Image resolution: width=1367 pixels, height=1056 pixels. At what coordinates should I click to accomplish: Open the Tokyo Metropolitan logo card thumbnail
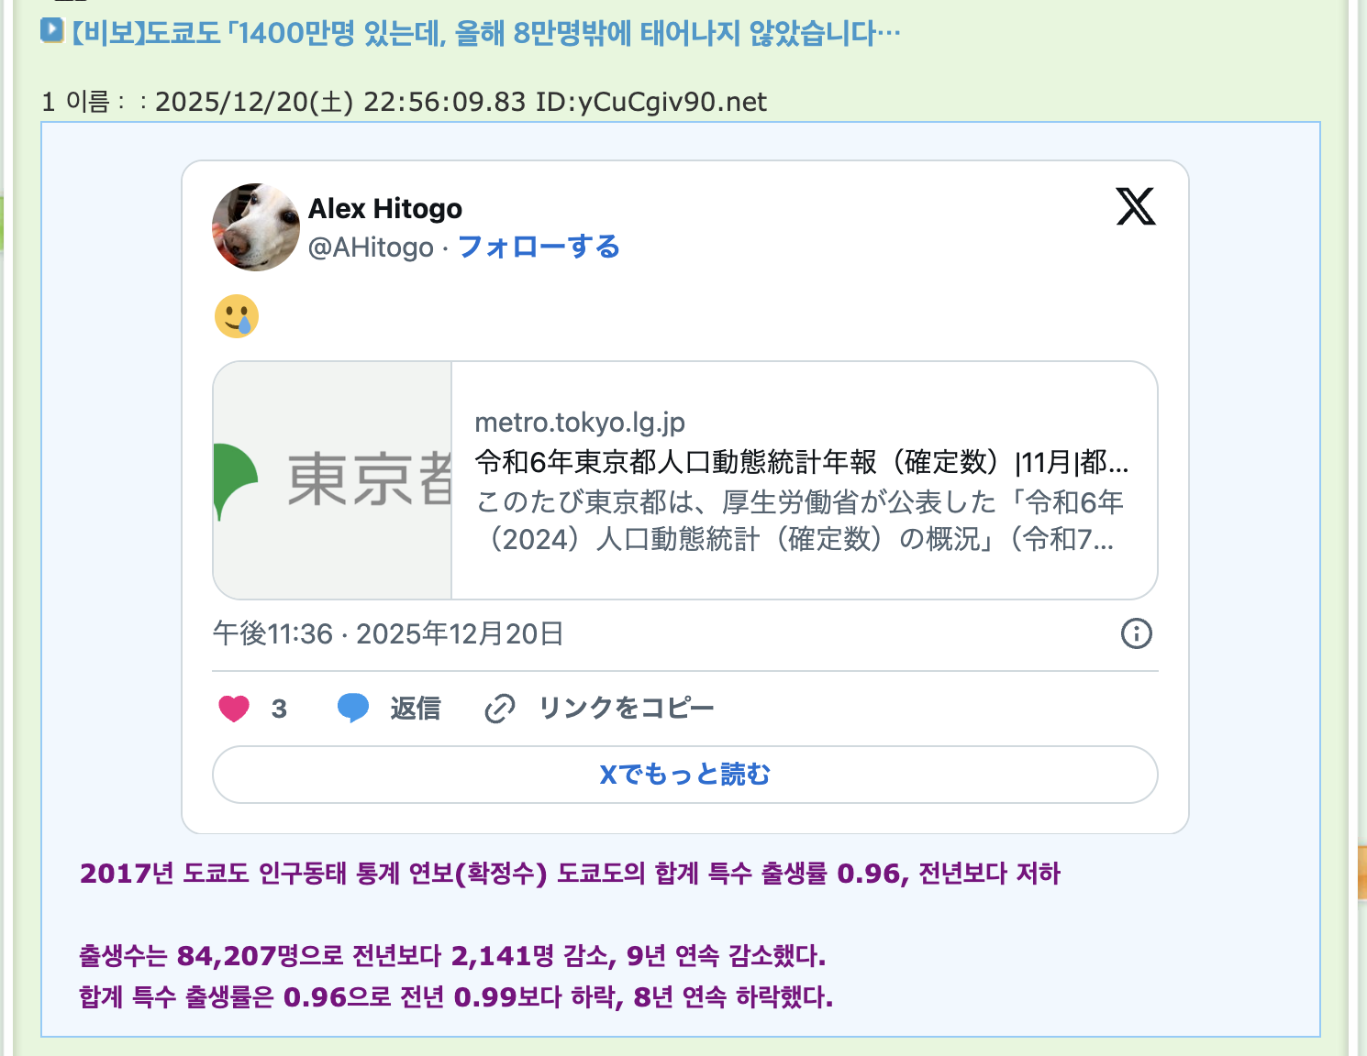[333, 480]
